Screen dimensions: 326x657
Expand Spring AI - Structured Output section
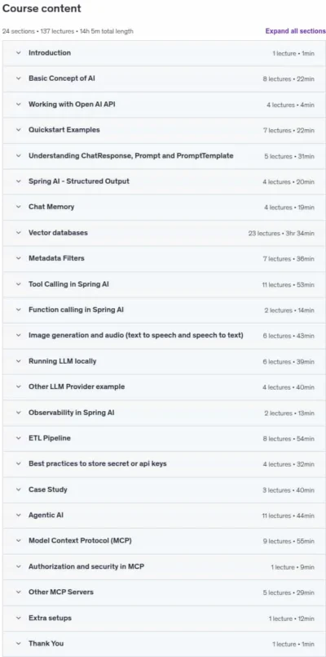click(164, 181)
